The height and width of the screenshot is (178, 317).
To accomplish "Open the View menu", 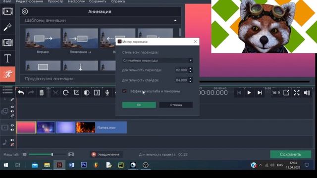I will click(55, 1).
